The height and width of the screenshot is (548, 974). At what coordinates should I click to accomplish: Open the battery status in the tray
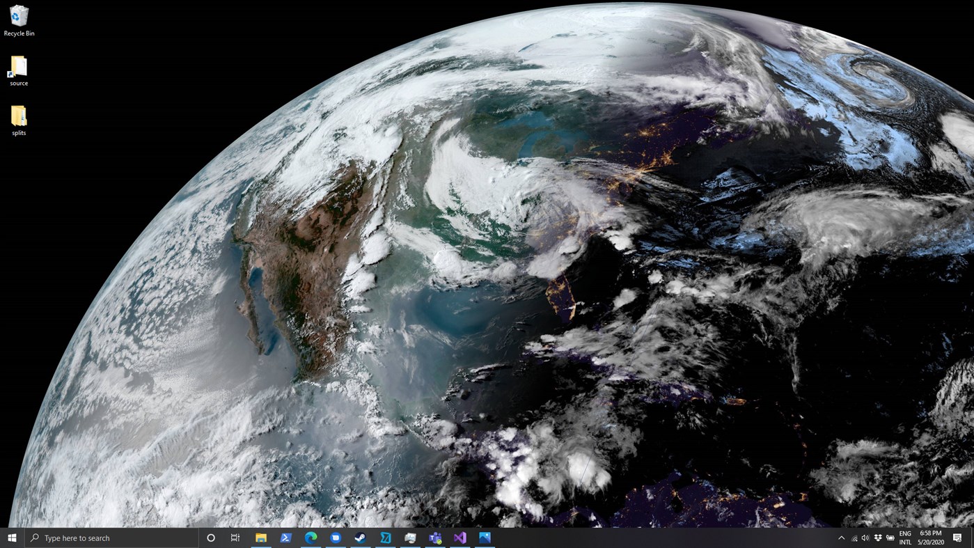[890, 538]
